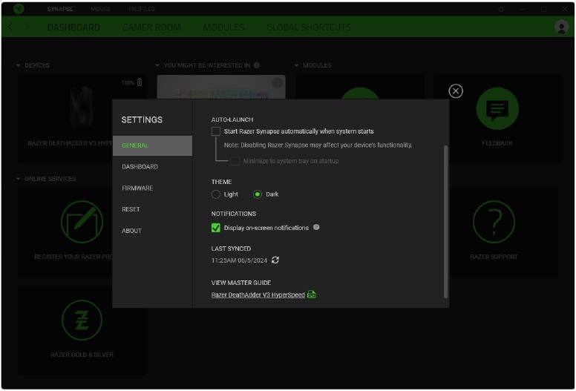The image size is (576, 391).
Task: Open Razer Support question mark icon
Action: tap(494, 222)
